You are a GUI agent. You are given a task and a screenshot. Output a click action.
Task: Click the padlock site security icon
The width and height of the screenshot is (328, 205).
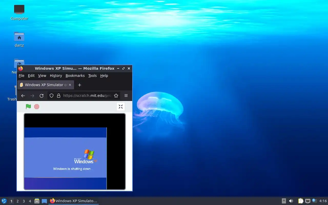click(59, 96)
